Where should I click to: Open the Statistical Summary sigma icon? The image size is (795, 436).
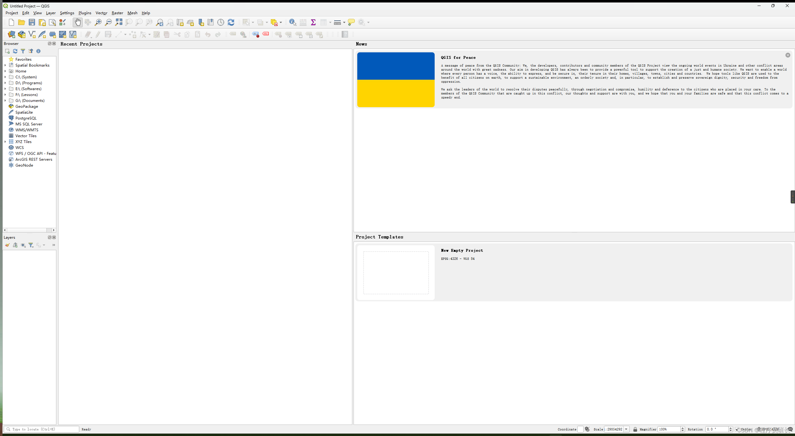[x=313, y=22]
